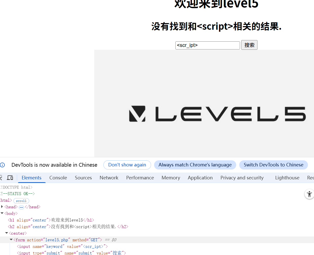Select the input type="submit" line
The width and height of the screenshot is (314, 255).
click(x=71, y=253)
